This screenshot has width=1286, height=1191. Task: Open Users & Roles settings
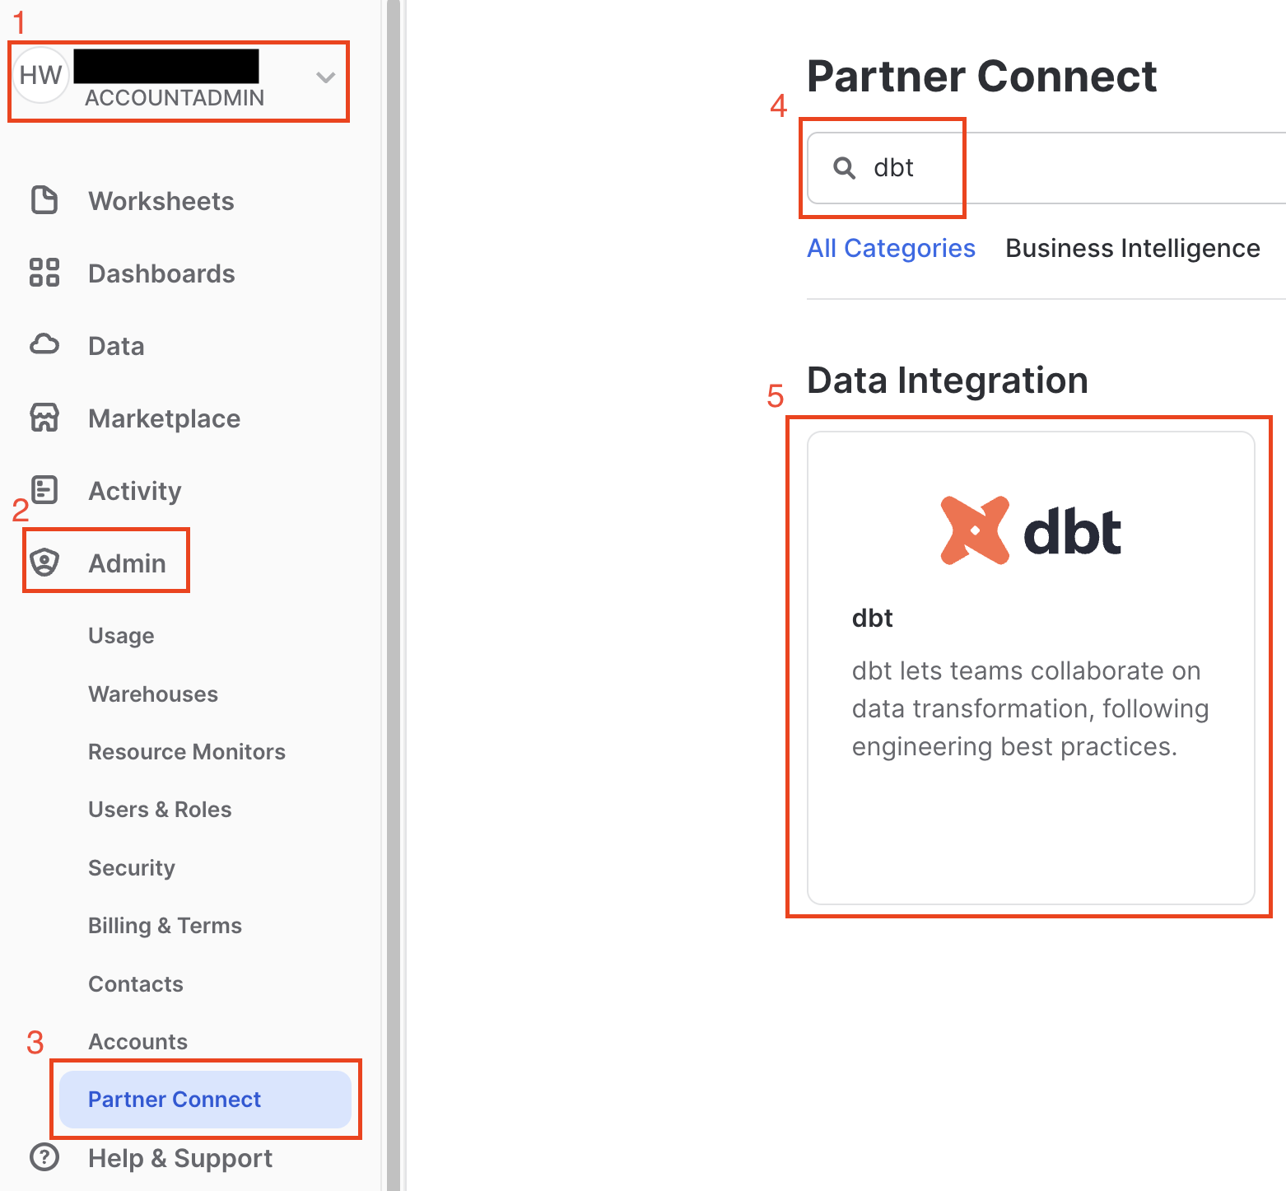tap(159, 809)
